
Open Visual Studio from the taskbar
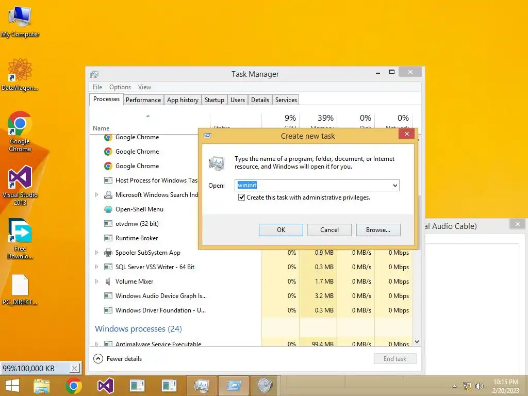(105, 386)
